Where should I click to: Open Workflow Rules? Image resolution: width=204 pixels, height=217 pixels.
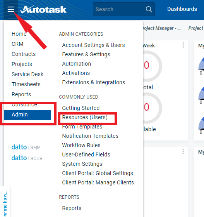click(x=81, y=145)
